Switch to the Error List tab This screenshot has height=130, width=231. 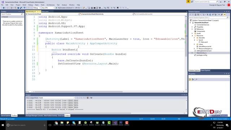pyautogui.click(x=61, y=116)
